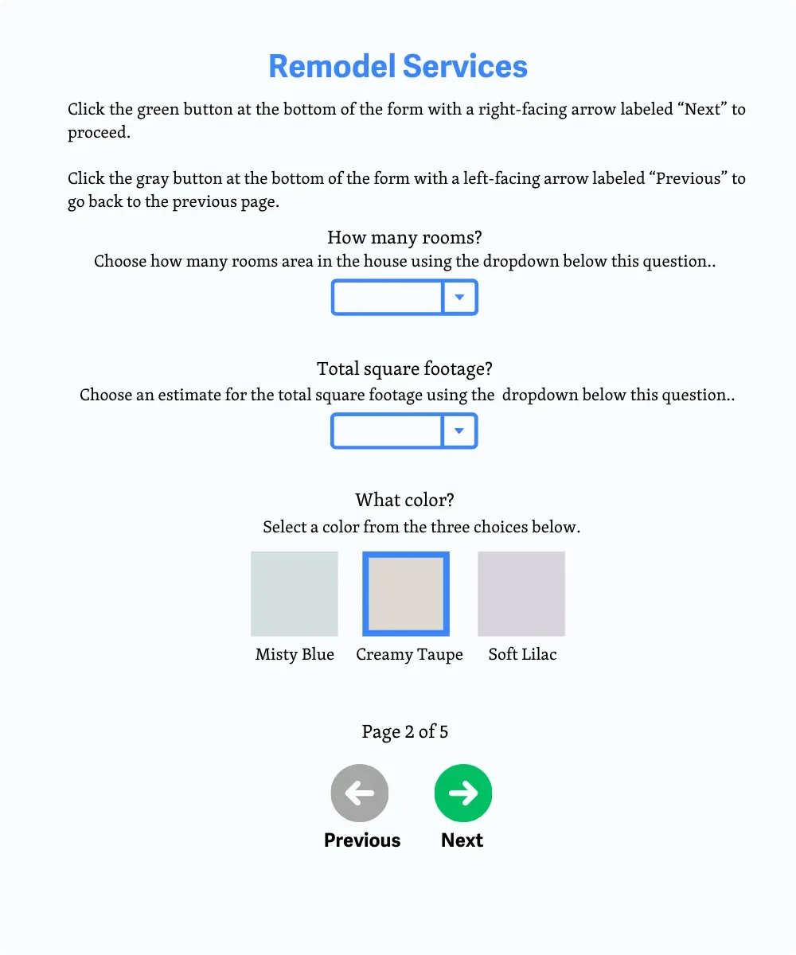Click the 'Remodel Services' page title

tap(398, 66)
